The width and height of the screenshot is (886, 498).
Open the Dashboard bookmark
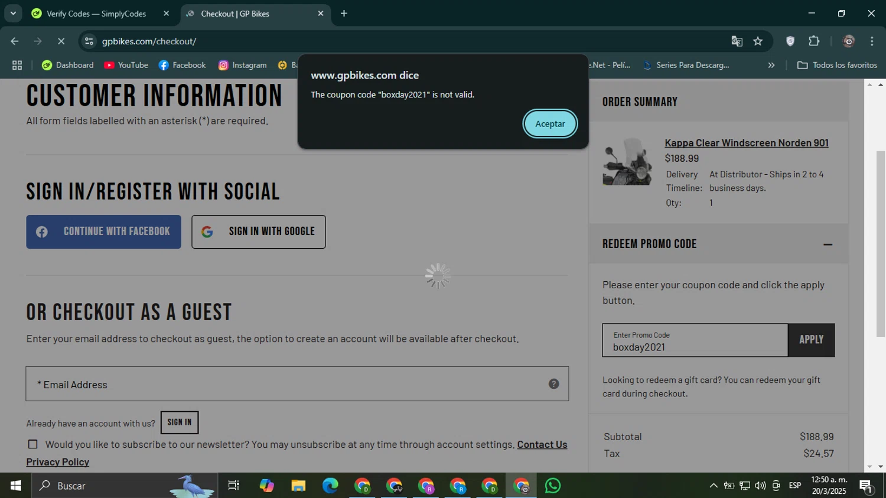(x=68, y=65)
